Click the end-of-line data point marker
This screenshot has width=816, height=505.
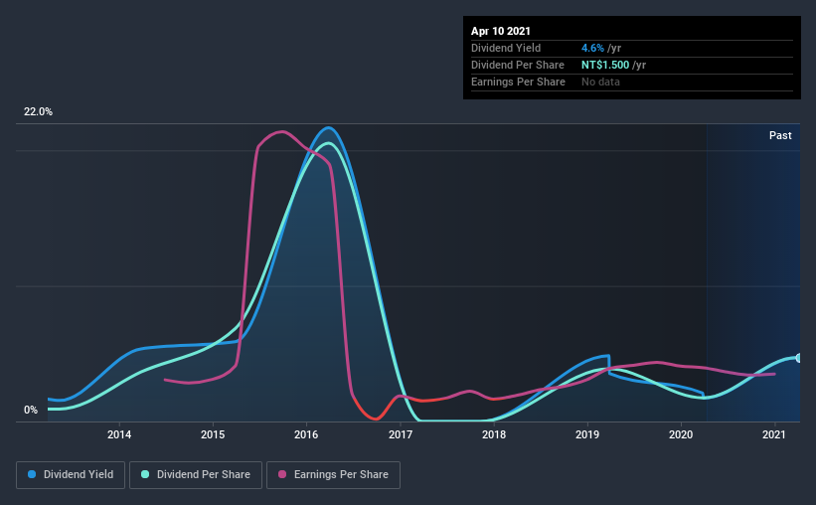(x=798, y=358)
